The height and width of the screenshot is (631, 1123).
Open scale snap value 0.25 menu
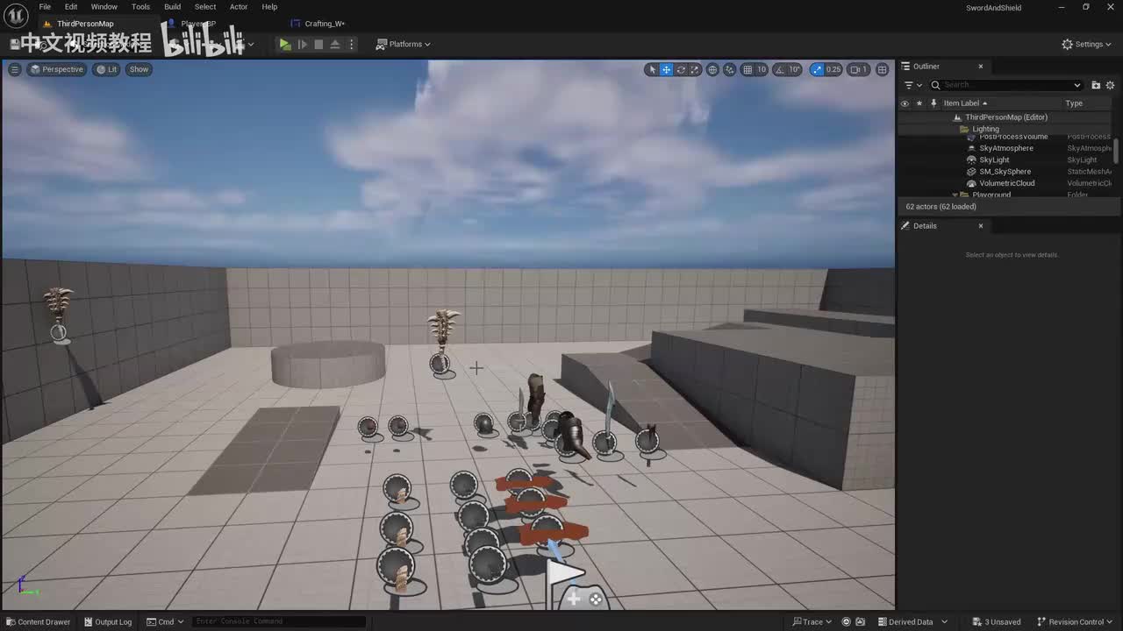tap(833, 69)
